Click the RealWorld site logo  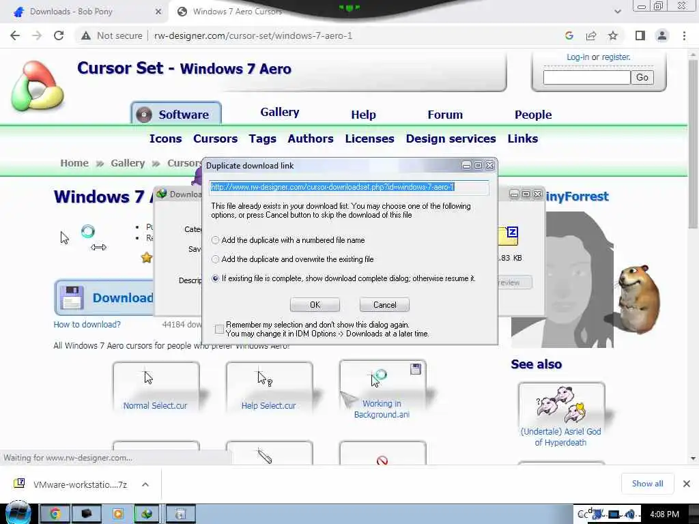[38, 86]
